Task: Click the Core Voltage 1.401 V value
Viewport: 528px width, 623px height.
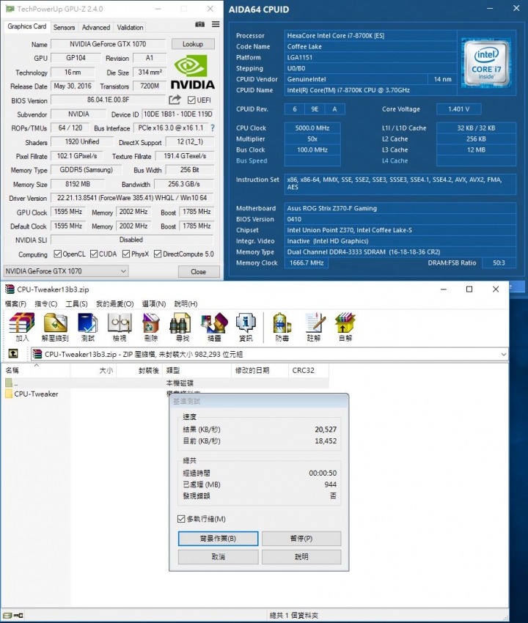Action: 458,109
